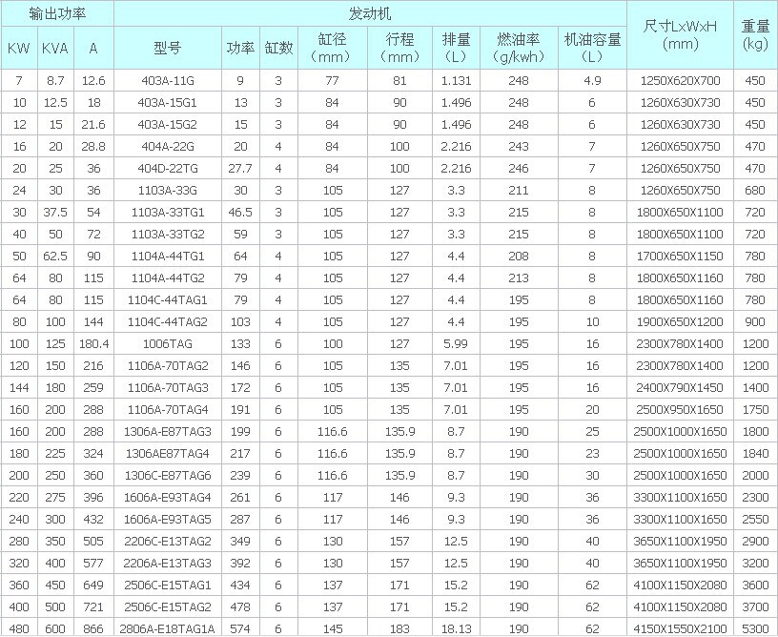Select the 尺寸LxWxH (mm) header

(680, 34)
